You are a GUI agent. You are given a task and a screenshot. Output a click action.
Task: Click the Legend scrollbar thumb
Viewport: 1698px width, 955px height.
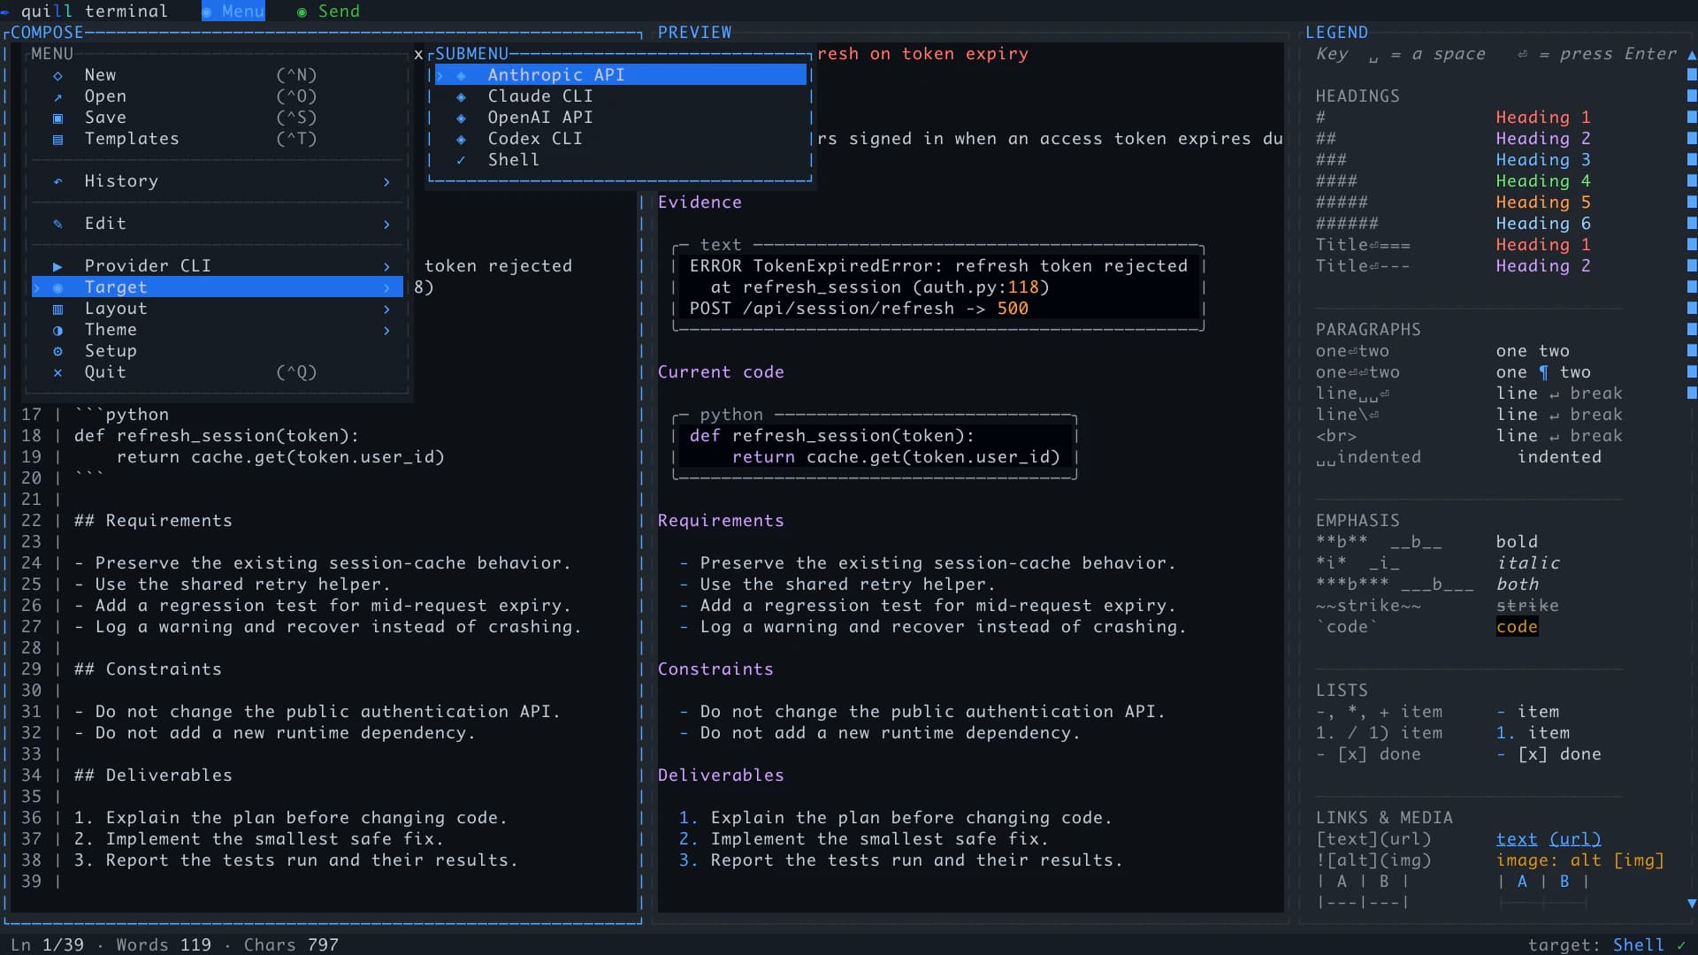pos(1692,233)
